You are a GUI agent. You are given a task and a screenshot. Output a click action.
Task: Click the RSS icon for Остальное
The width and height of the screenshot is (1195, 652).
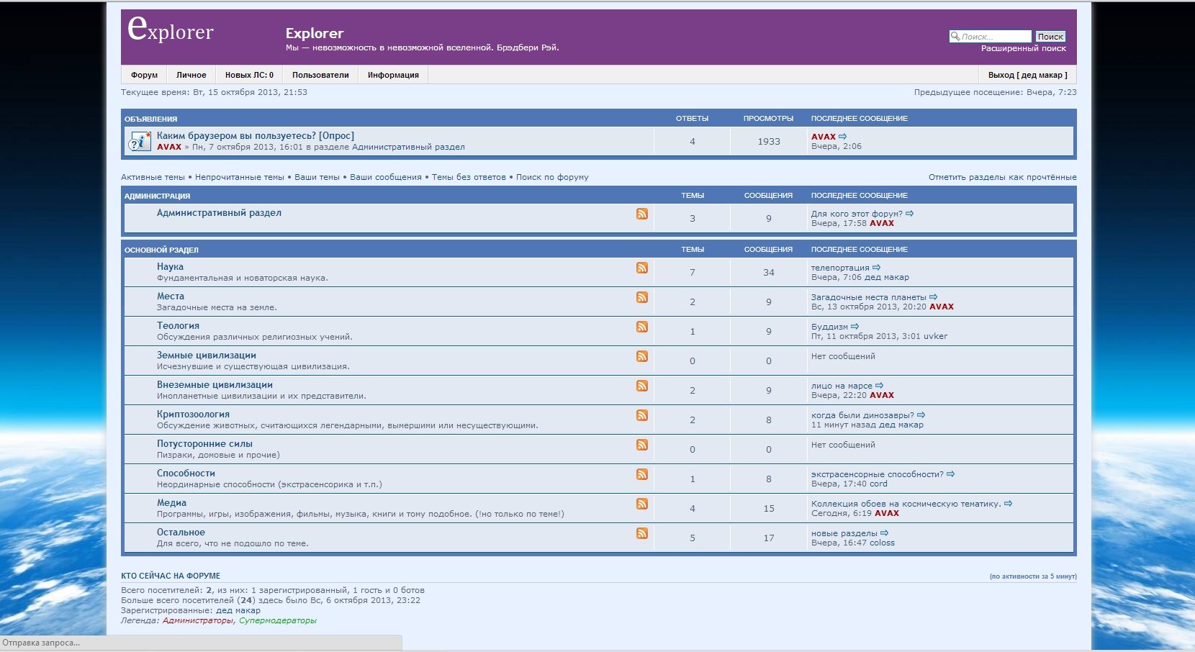pyautogui.click(x=641, y=533)
